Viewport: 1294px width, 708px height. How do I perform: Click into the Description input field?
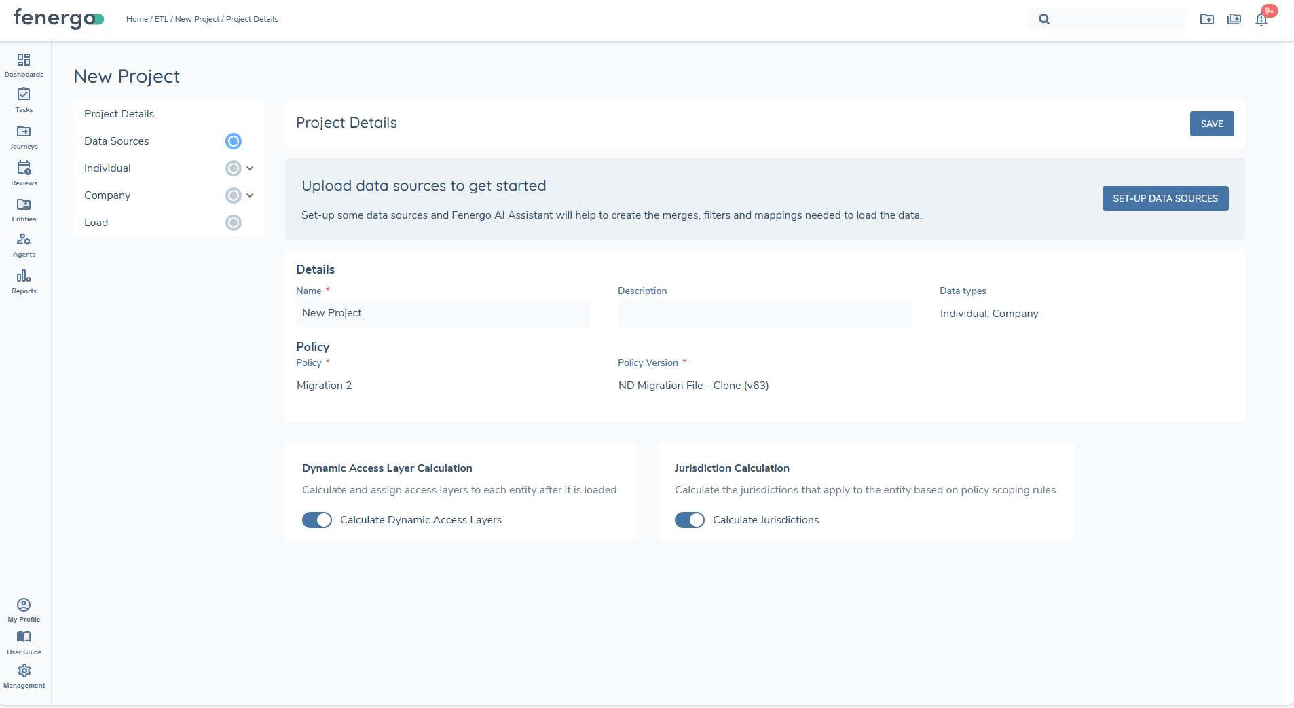(x=764, y=313)
